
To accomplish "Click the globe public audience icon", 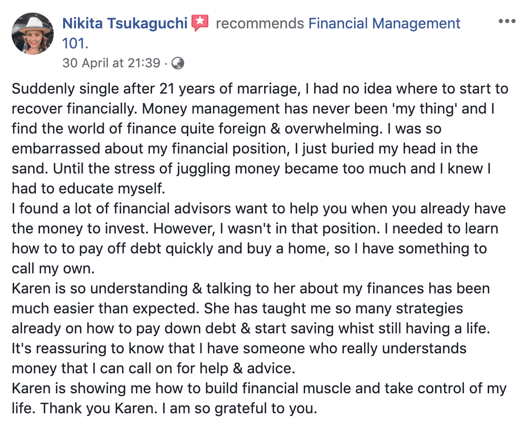I will [x=178, y=63].
